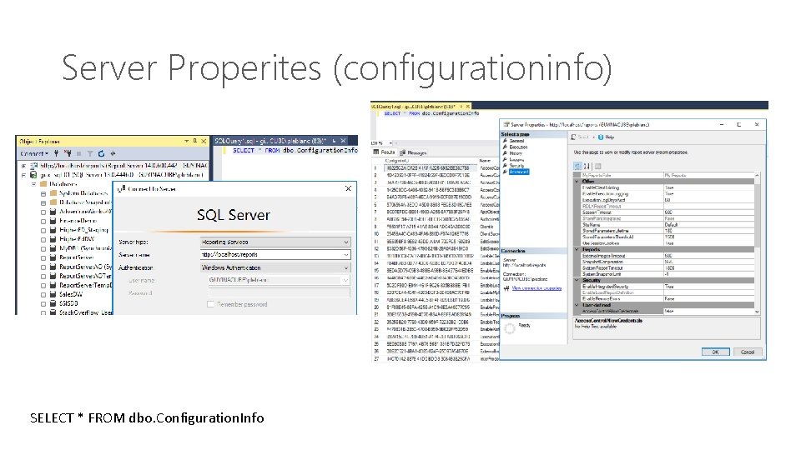Click the disabled User name field
The image size is (801, 450).
(279, 280)
